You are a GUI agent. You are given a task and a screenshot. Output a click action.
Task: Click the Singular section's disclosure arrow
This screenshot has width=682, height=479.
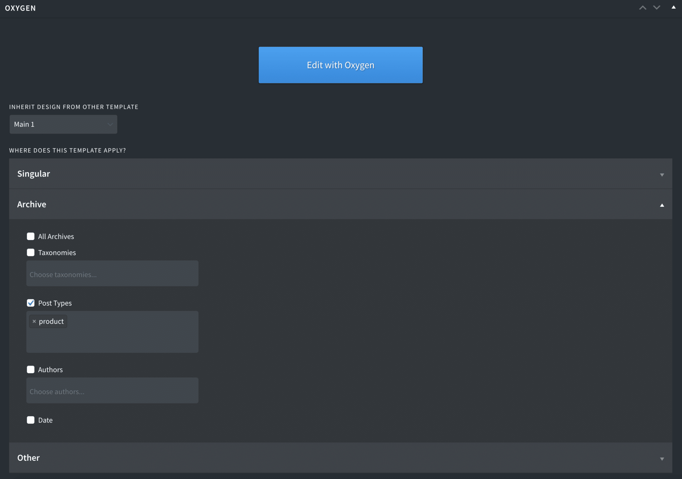point(662,174)
